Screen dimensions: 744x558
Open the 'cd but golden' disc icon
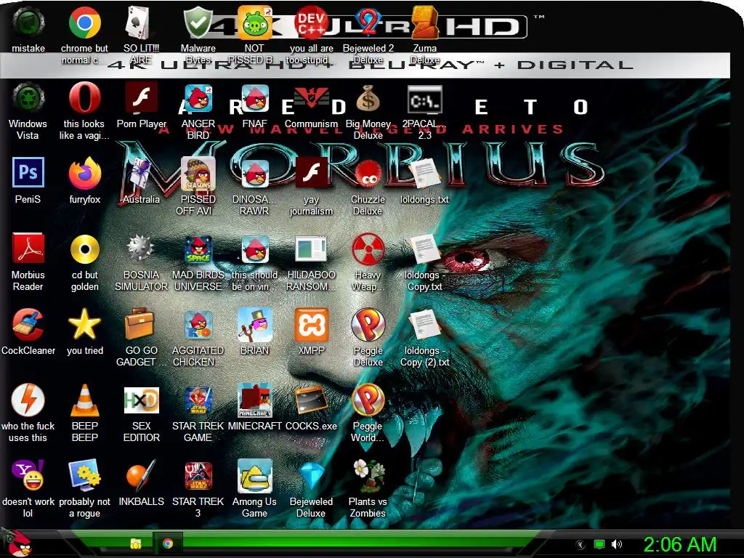point(84,249)
